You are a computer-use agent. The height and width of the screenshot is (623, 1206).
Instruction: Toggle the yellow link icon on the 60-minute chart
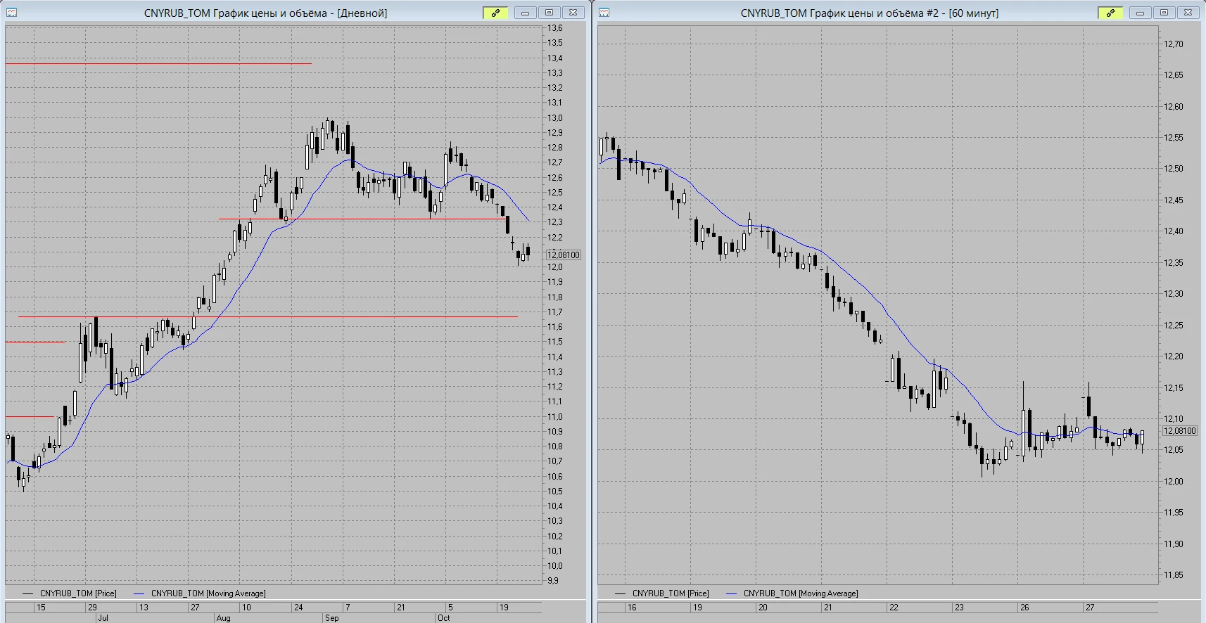click(x=1110, y=13)
